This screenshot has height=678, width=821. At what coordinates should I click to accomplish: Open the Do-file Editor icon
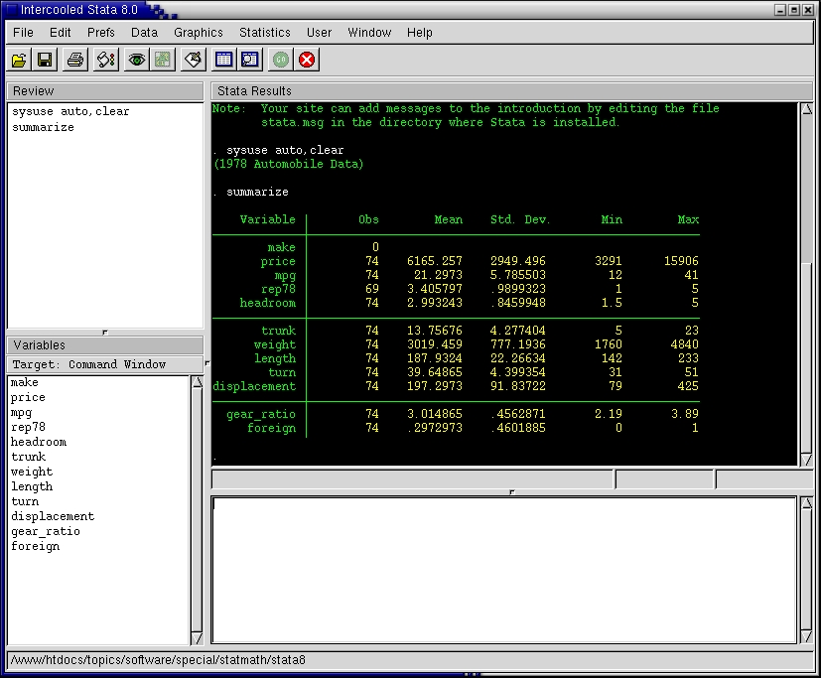pyautogui.click(x=194, y=60)
